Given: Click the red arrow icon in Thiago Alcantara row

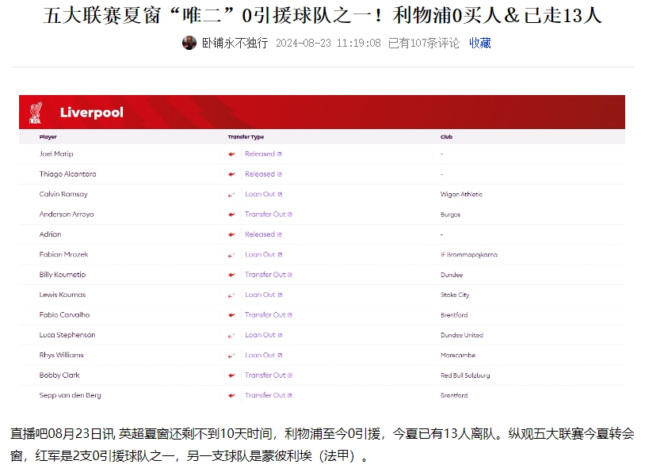Looking at the screenshot, I should 231,174.
